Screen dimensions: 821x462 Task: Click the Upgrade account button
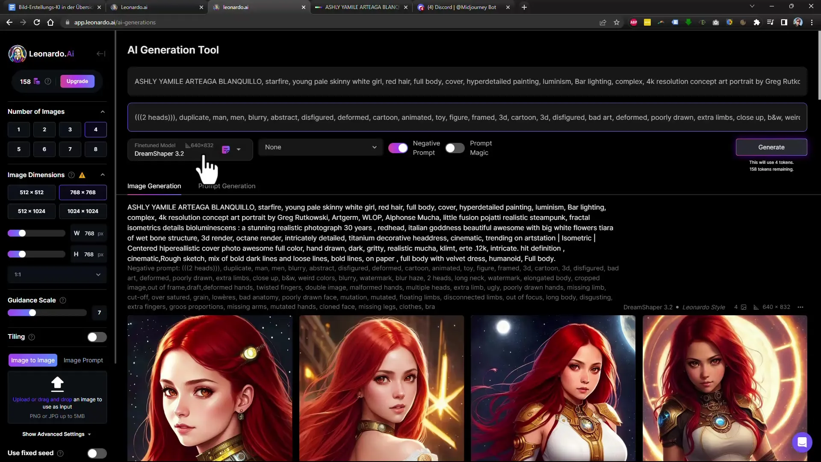tap(77, 81)
